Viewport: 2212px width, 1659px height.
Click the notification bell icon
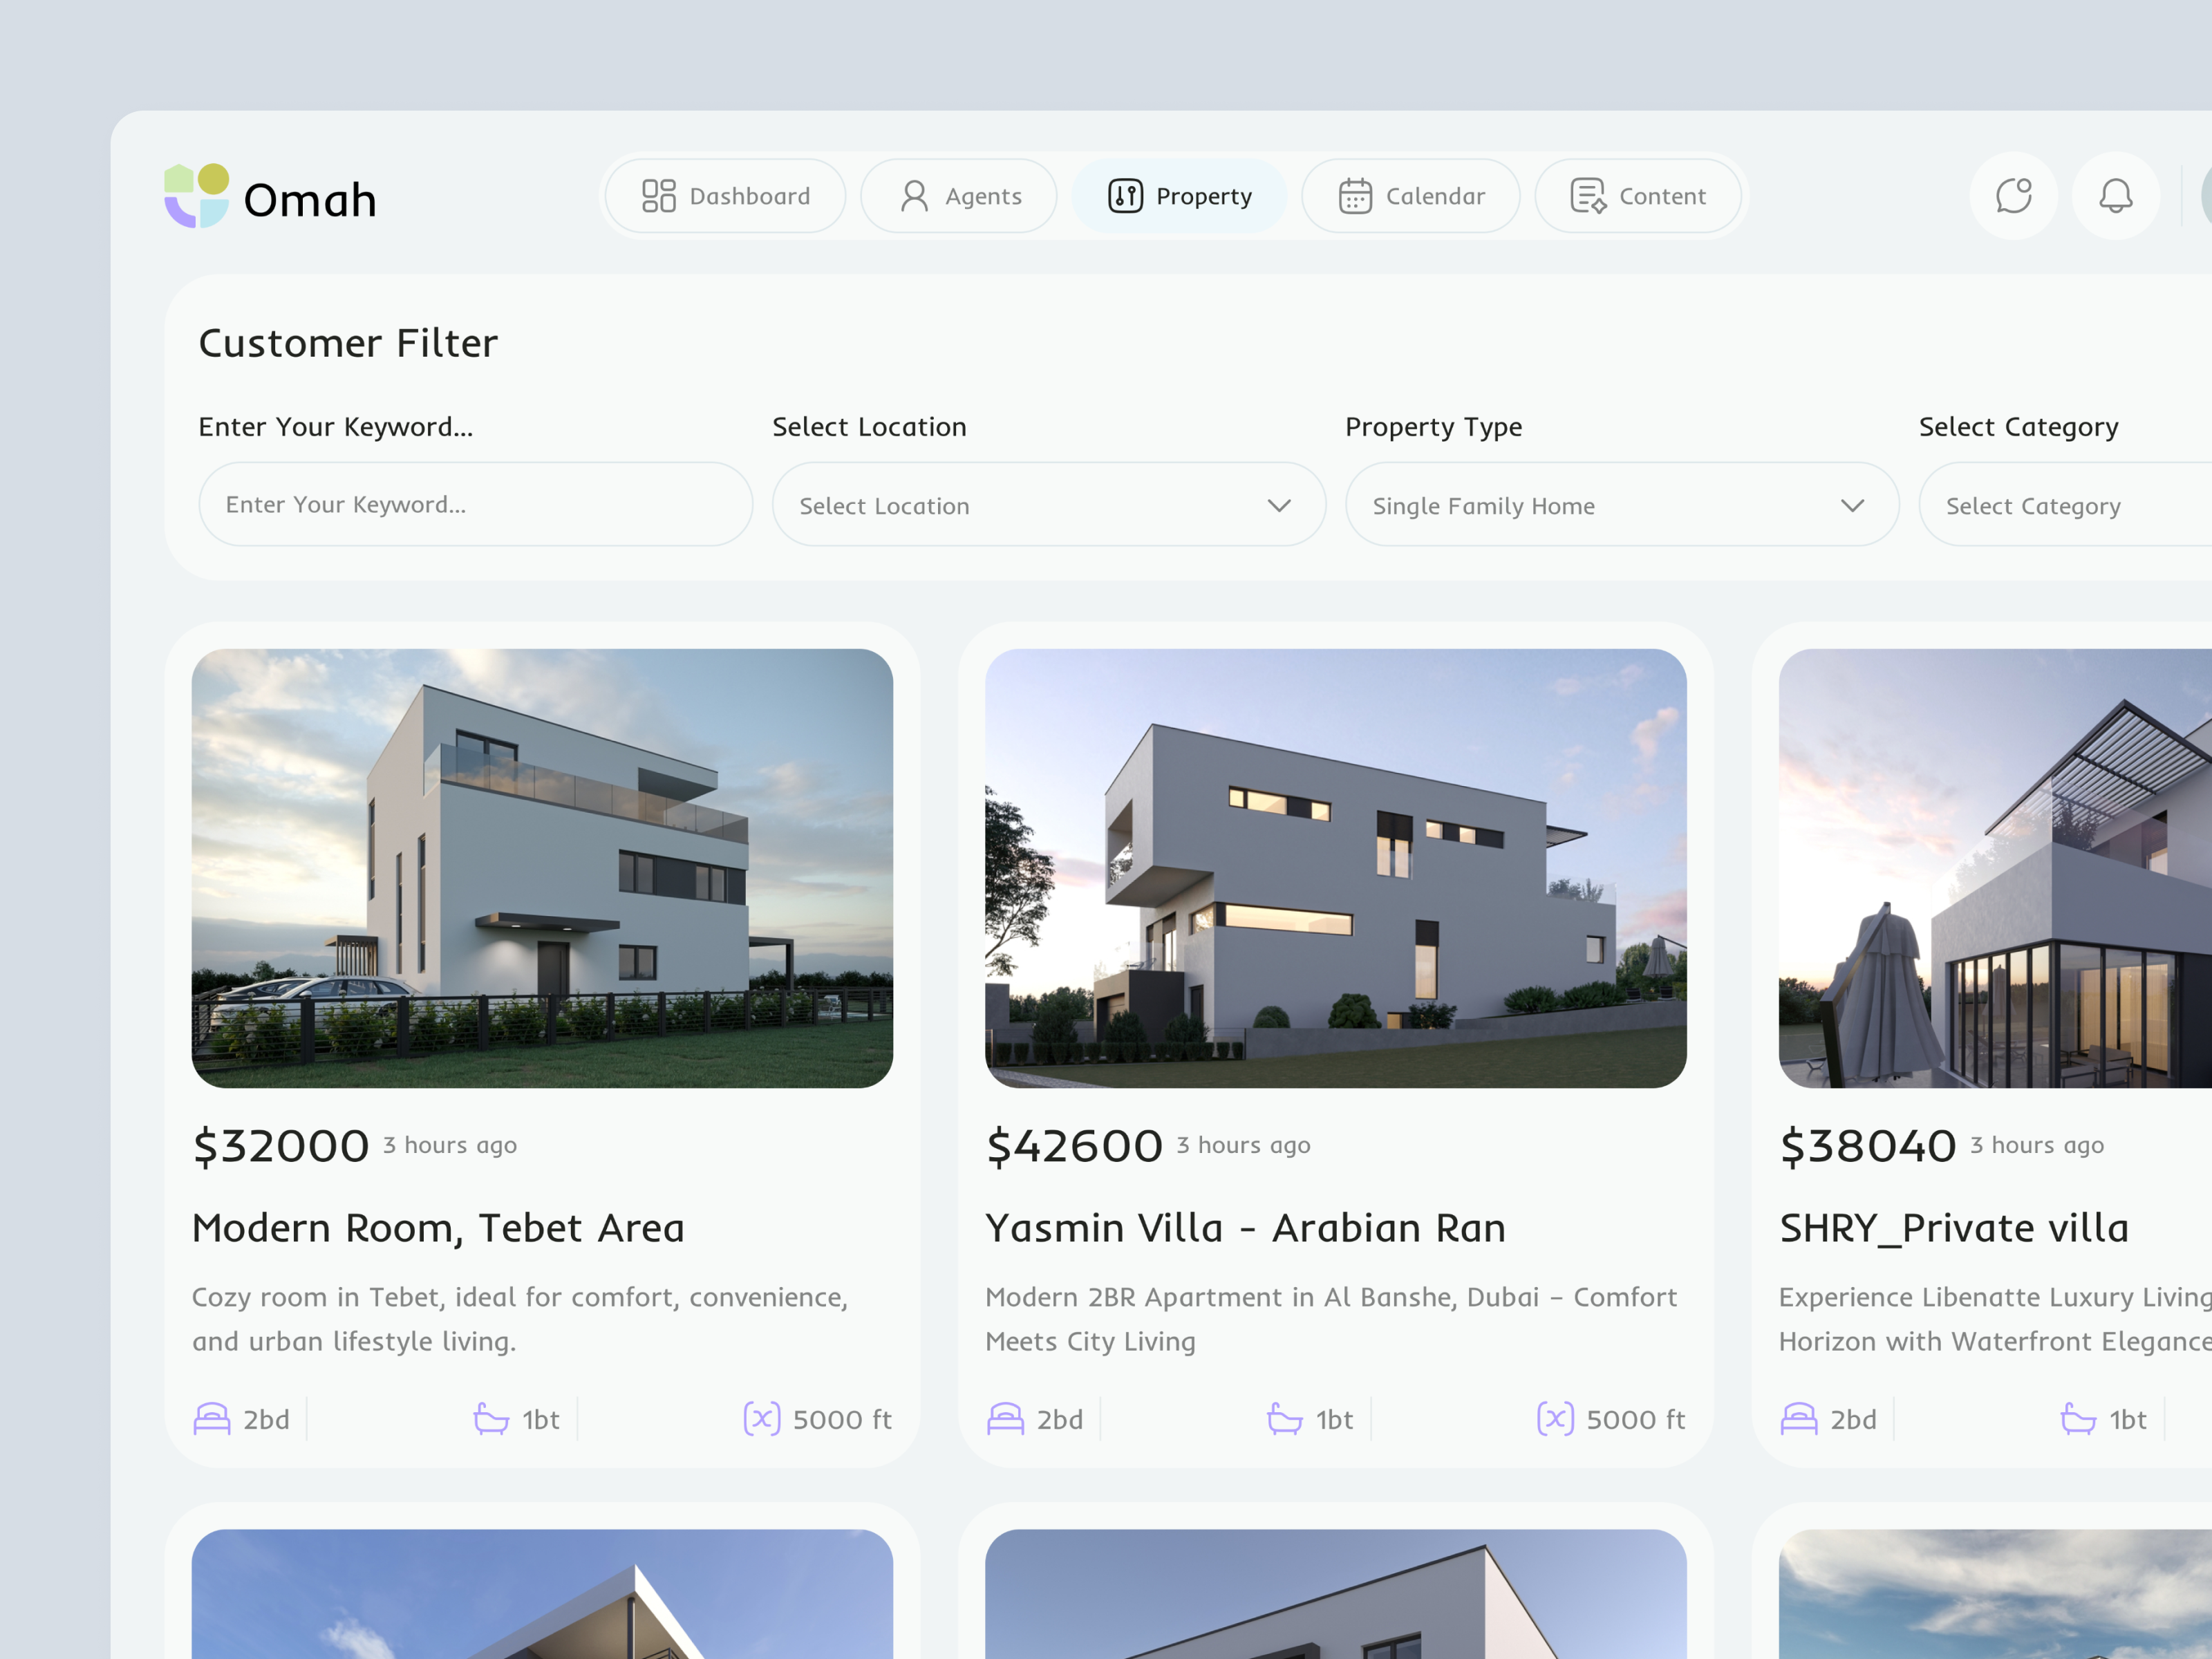(2115, 196)
